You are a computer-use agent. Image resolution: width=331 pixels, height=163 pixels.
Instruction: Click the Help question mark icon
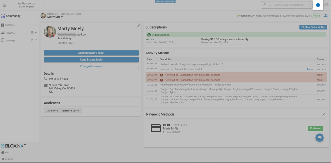(x=3, y=153)
